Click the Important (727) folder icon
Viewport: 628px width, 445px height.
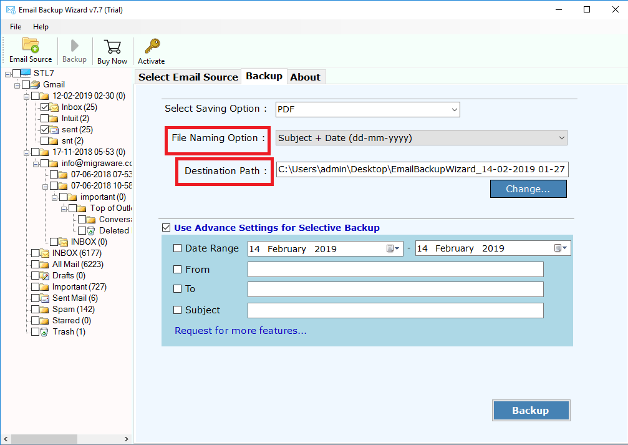pos(44,286)
